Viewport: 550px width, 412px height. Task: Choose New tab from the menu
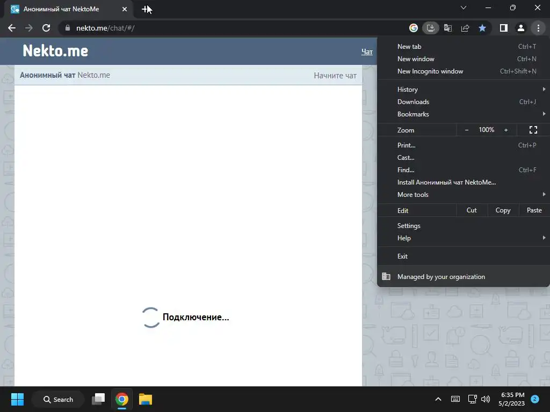coord(464,46)
